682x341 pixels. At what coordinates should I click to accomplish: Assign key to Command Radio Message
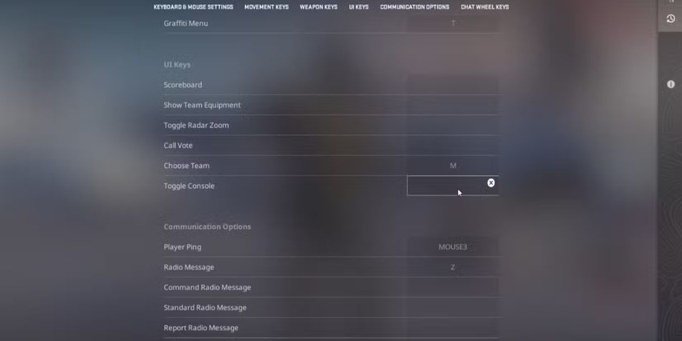coord(453,288)
